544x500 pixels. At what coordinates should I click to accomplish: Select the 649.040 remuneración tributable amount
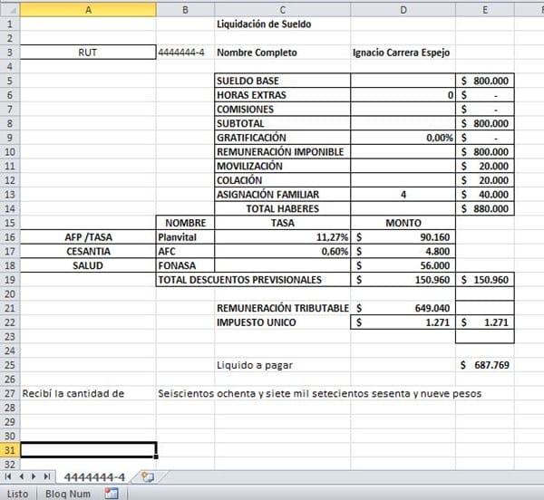coord(403,308)
